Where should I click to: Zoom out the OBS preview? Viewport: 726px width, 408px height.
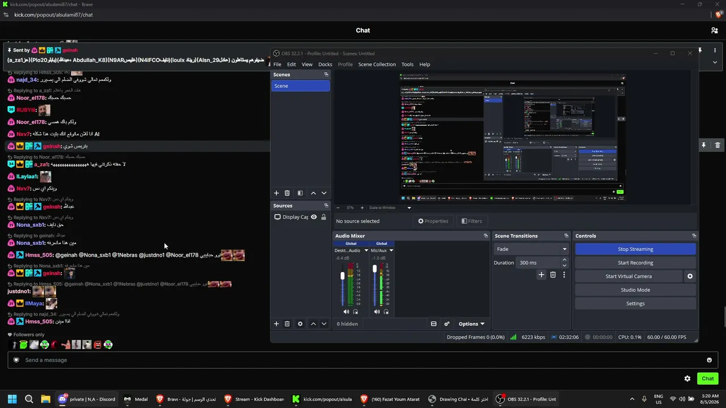click(x=338, y=207)
